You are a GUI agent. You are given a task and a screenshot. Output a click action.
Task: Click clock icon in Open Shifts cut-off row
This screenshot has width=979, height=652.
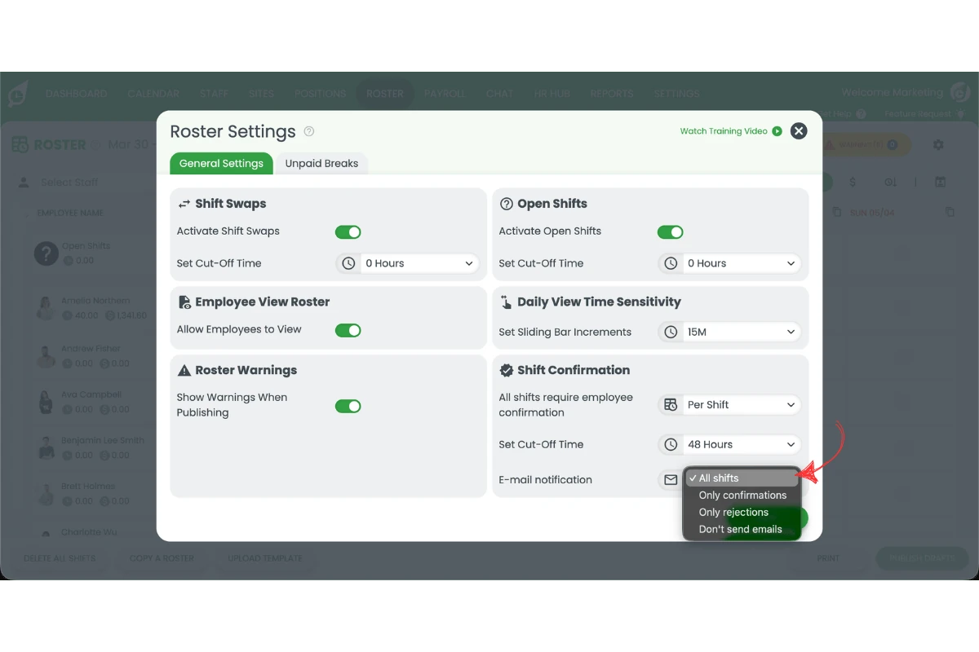click(671, 263)
